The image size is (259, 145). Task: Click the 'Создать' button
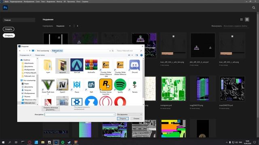click(x=8, y=29)
